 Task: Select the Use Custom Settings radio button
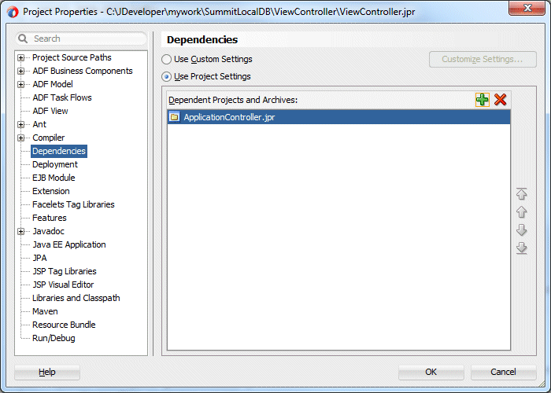click(x=166, y=59)
